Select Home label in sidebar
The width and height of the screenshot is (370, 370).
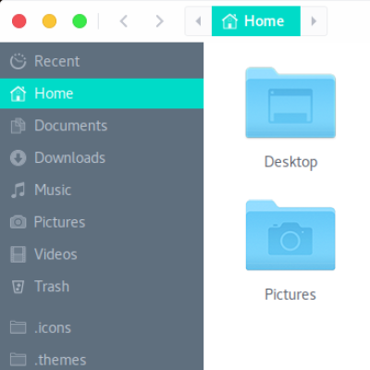[x=54, y=93]
